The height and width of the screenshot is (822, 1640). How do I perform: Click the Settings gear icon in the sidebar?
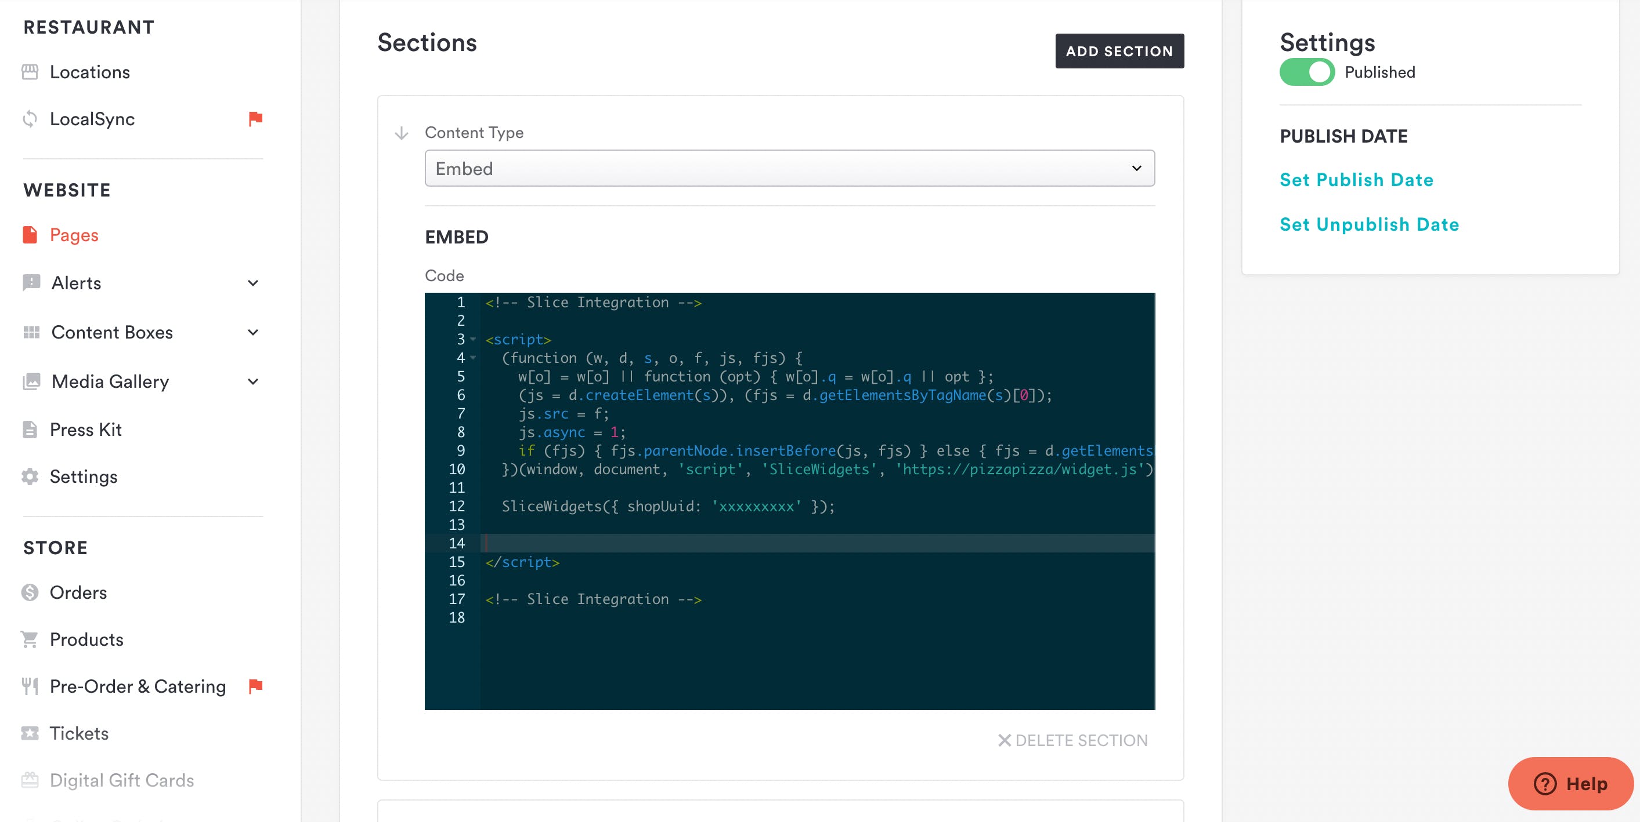(30, 477)
